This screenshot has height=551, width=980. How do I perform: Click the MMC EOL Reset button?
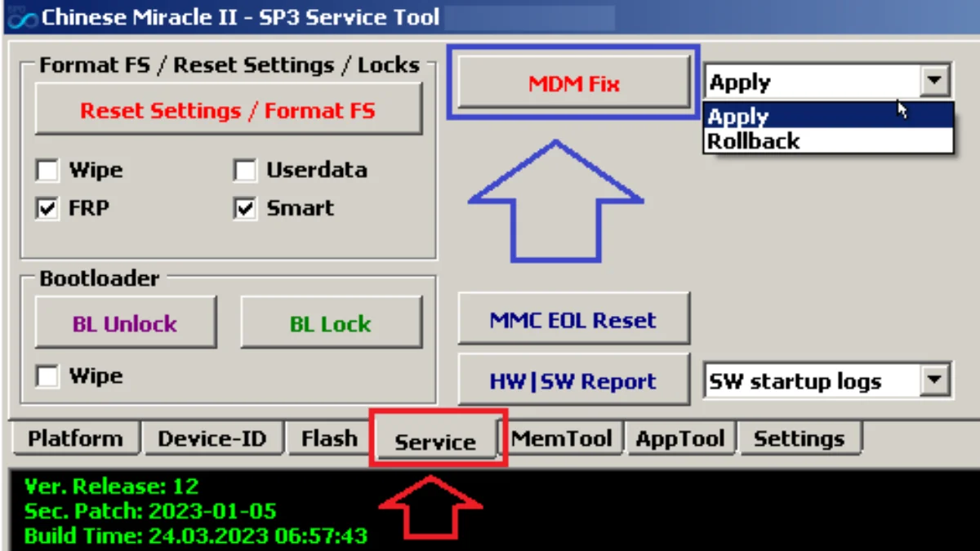(x=573, y=319)
